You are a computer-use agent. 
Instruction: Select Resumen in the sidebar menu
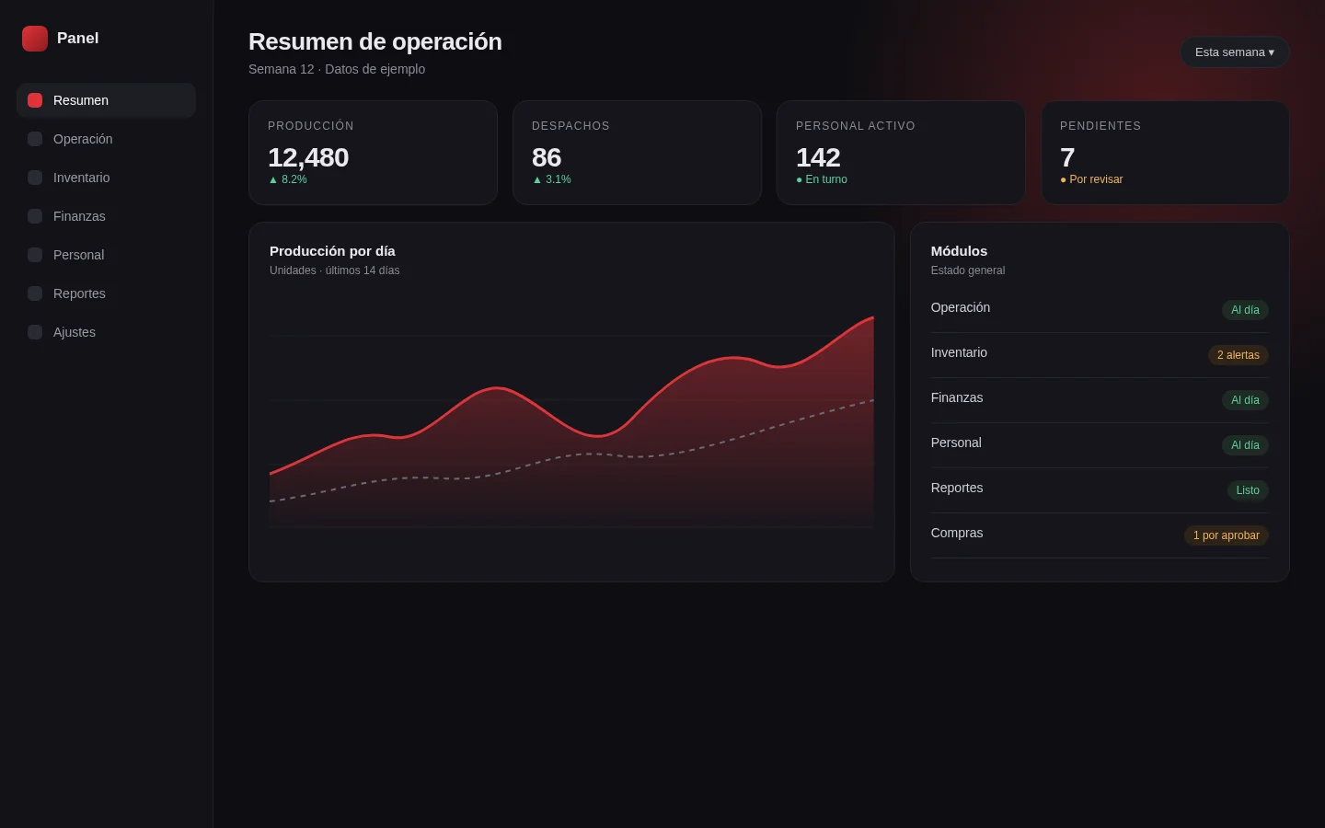click(106, 100)
